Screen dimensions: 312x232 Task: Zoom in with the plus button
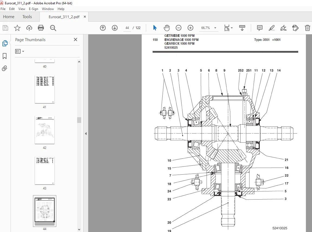(191, 28)
